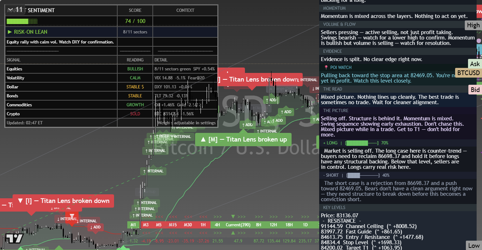482x250 pixels.
Task: Select the 1D timeframe cell
Action: (305, 225)
